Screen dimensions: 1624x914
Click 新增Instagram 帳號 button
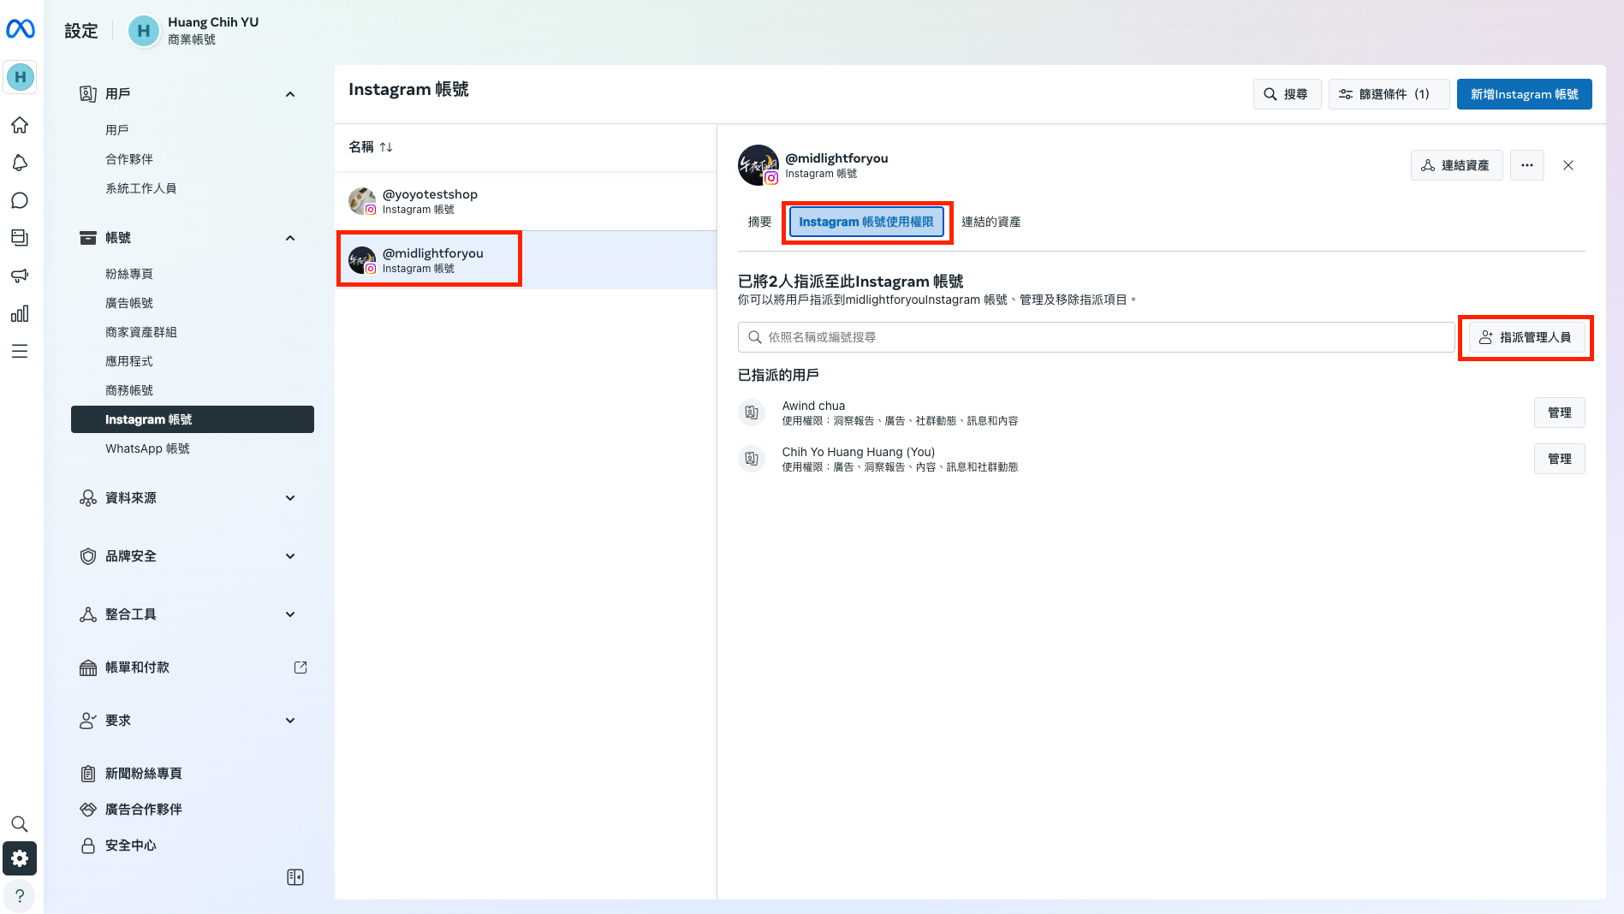tap(1524, 94)
